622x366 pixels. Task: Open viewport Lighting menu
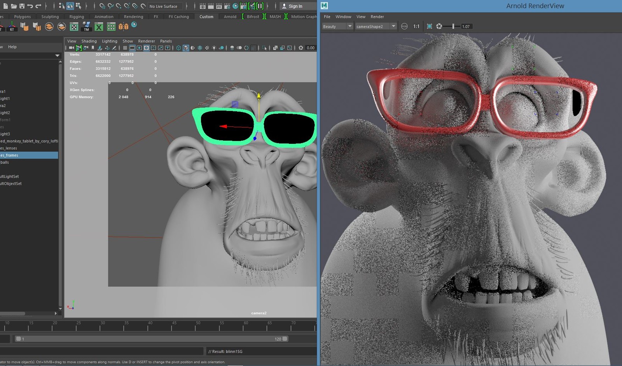point(110,41)
